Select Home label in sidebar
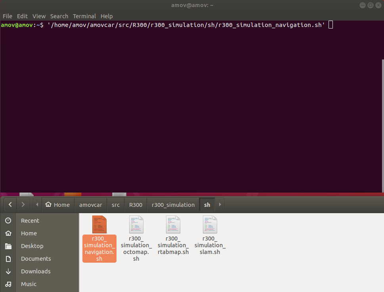The image size is (384, 292). 29,233
